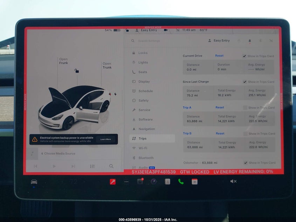
Task: Uncheck Current Drive Show in Trips Card
Action: [244, 56]
